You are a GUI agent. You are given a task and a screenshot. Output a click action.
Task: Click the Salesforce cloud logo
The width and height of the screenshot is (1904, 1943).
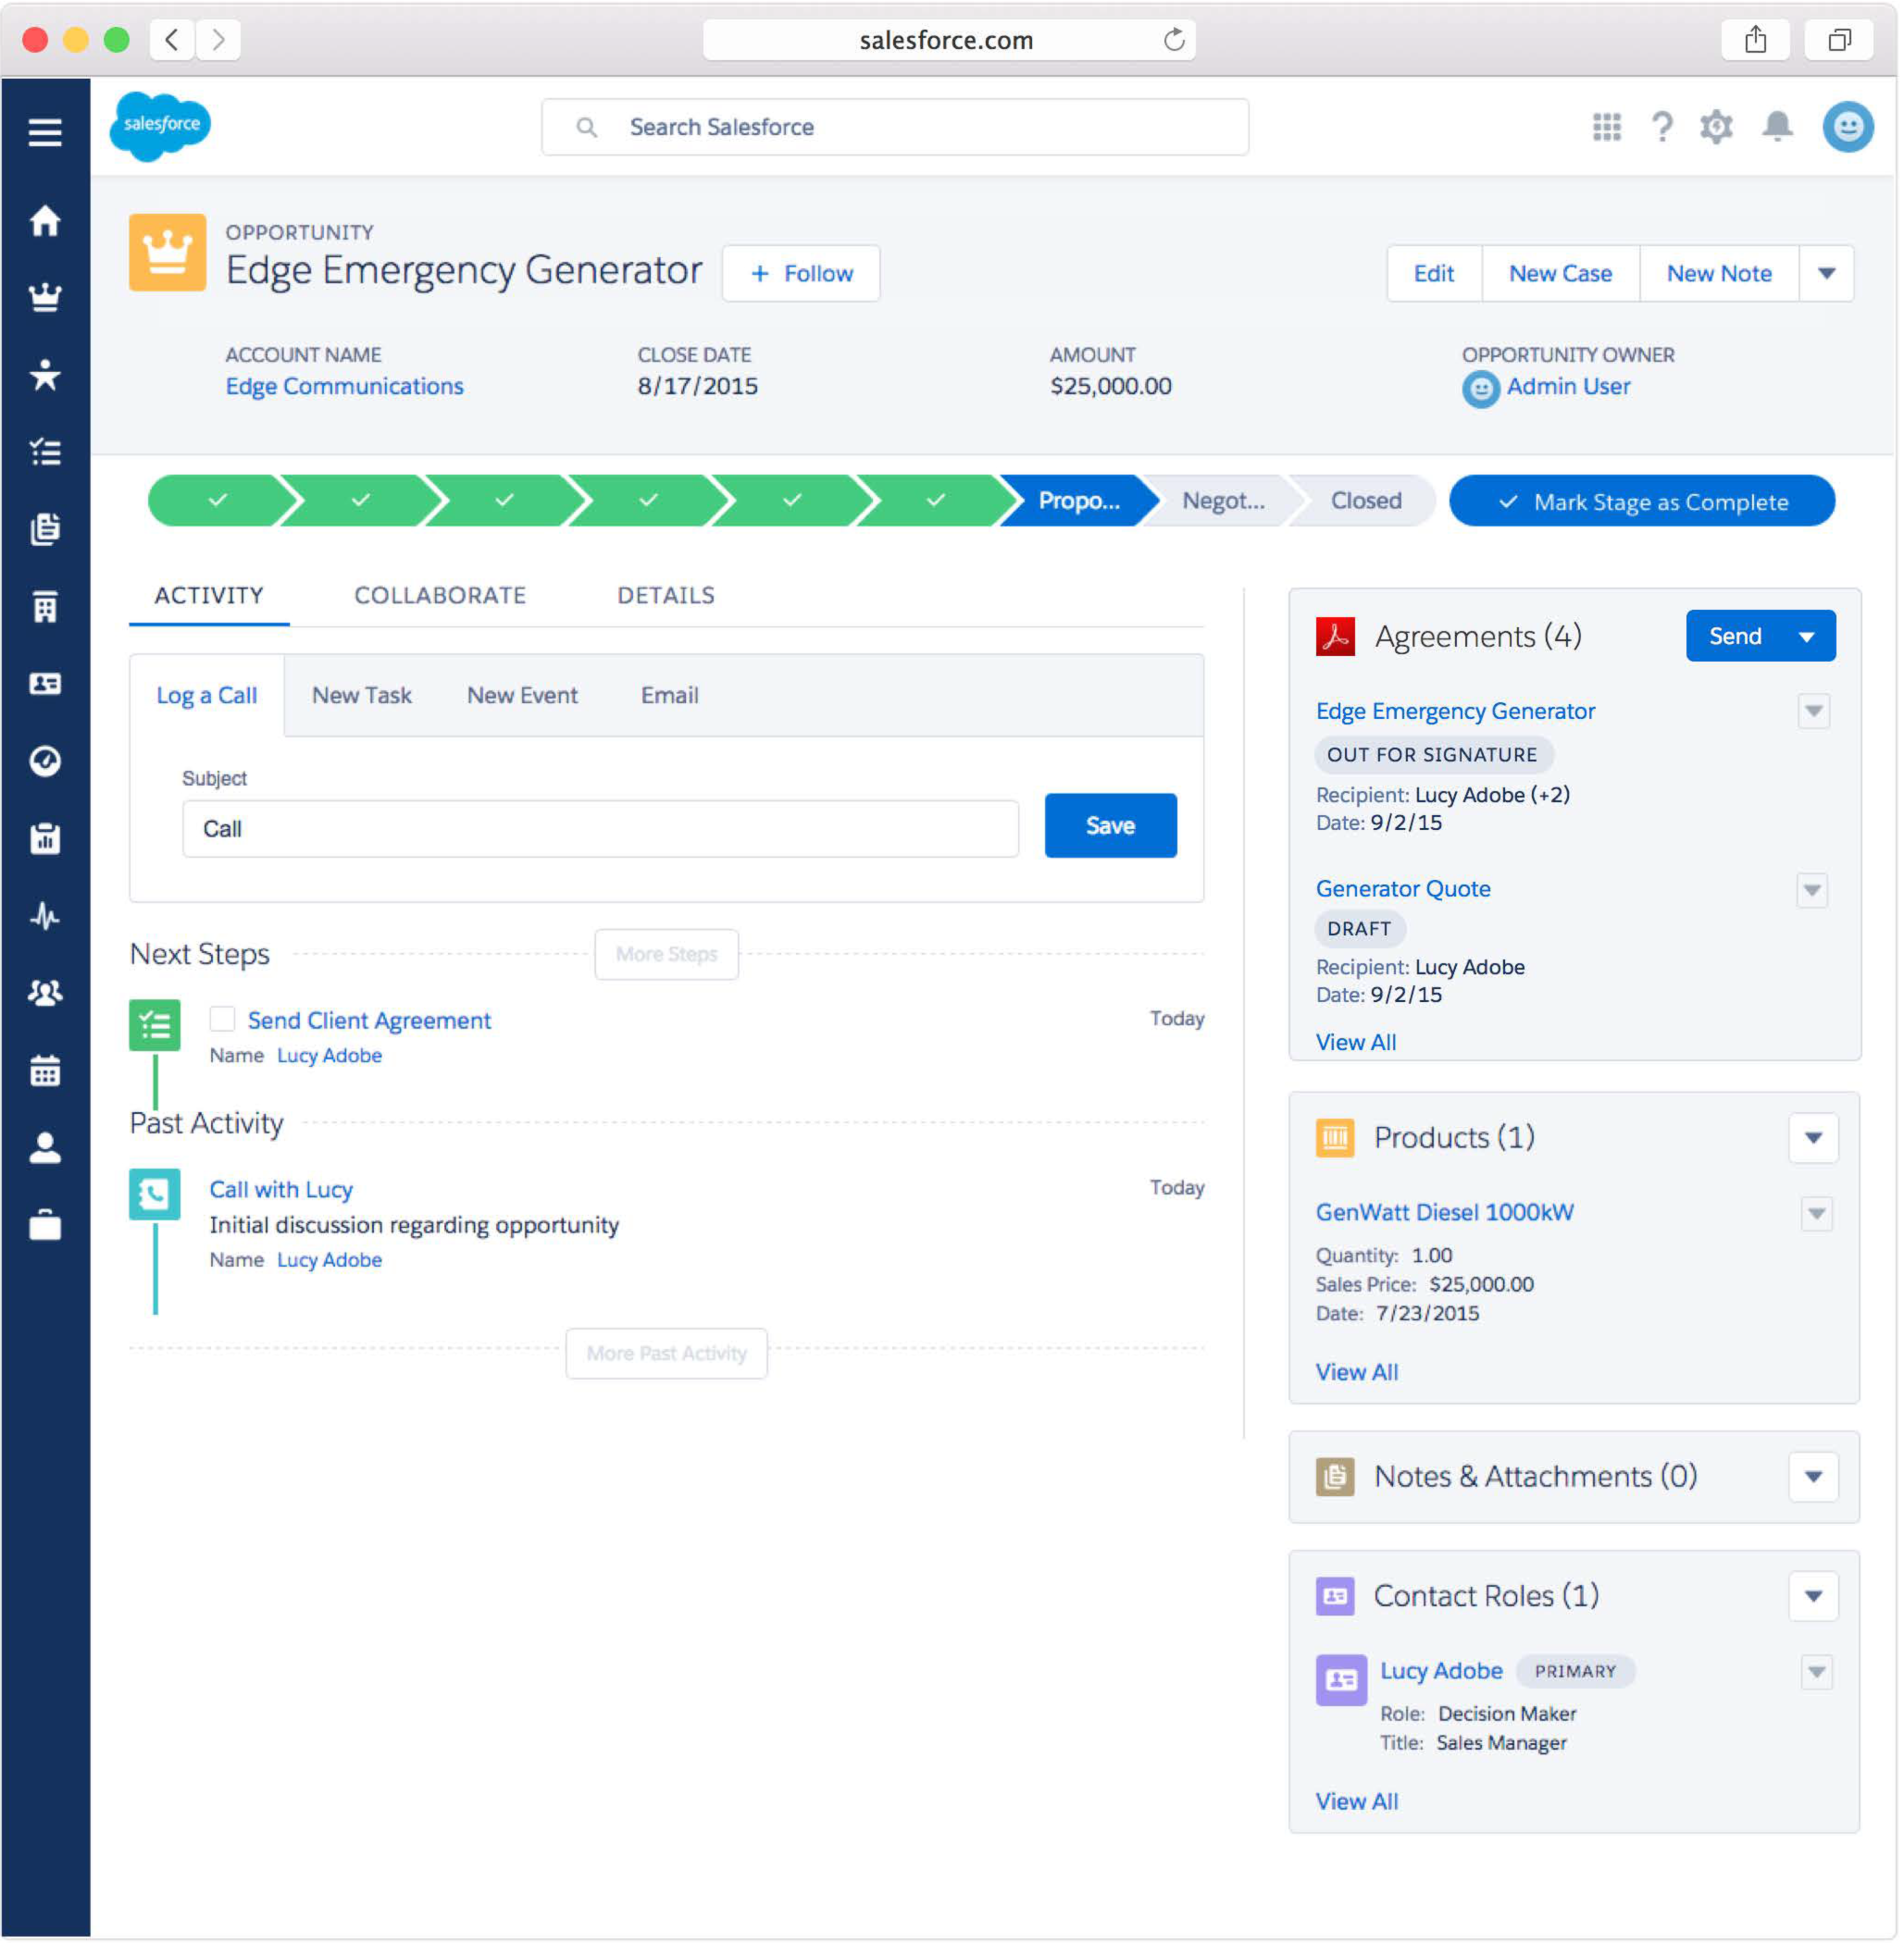[160, 126]
